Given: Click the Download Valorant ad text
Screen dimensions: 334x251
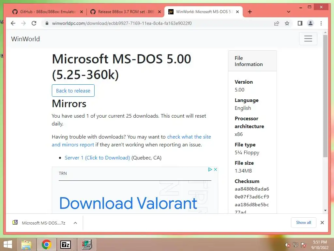Looking at the screenshot, I should point(128,203).
